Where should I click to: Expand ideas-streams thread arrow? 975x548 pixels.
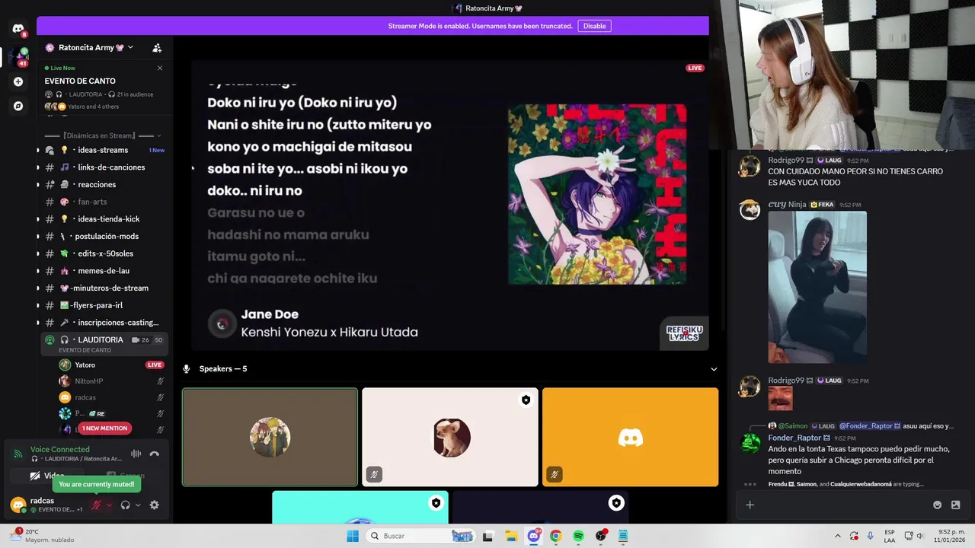click(38, 150)
